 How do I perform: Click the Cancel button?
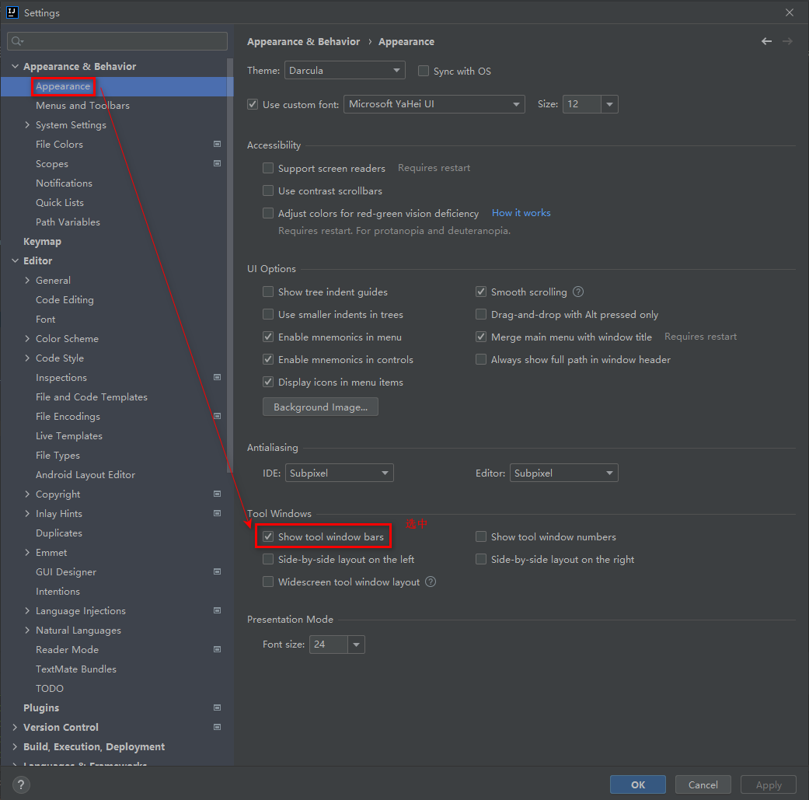tap(703, 784)
